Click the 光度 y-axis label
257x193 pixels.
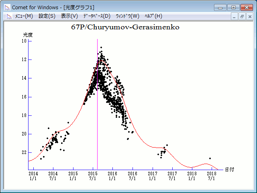click(28, 35)
